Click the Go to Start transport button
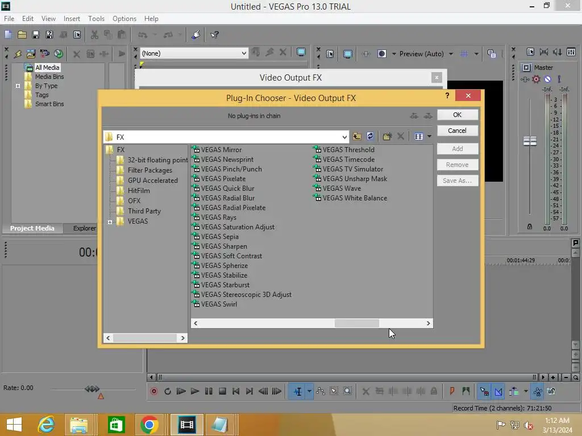582x436 pixels. tap(236, 391)
